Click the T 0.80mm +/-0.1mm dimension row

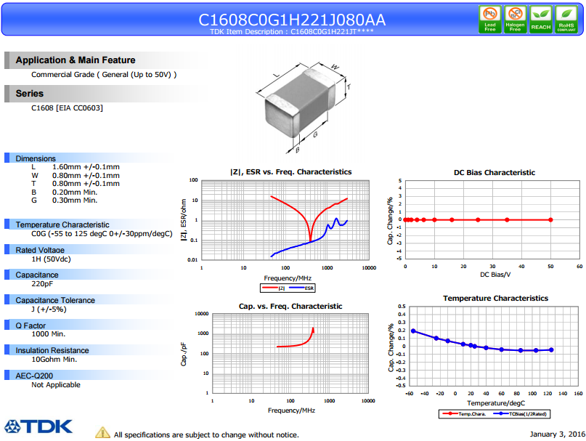[x=76, y=184]
